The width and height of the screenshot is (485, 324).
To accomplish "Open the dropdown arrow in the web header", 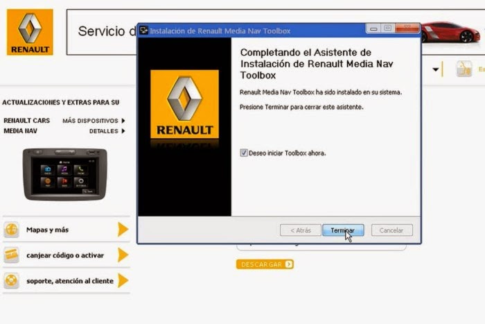I will click(436, 69).
